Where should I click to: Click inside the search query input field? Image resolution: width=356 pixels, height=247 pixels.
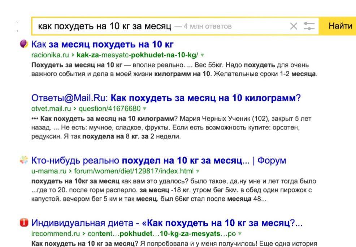[x=105, y=26]
